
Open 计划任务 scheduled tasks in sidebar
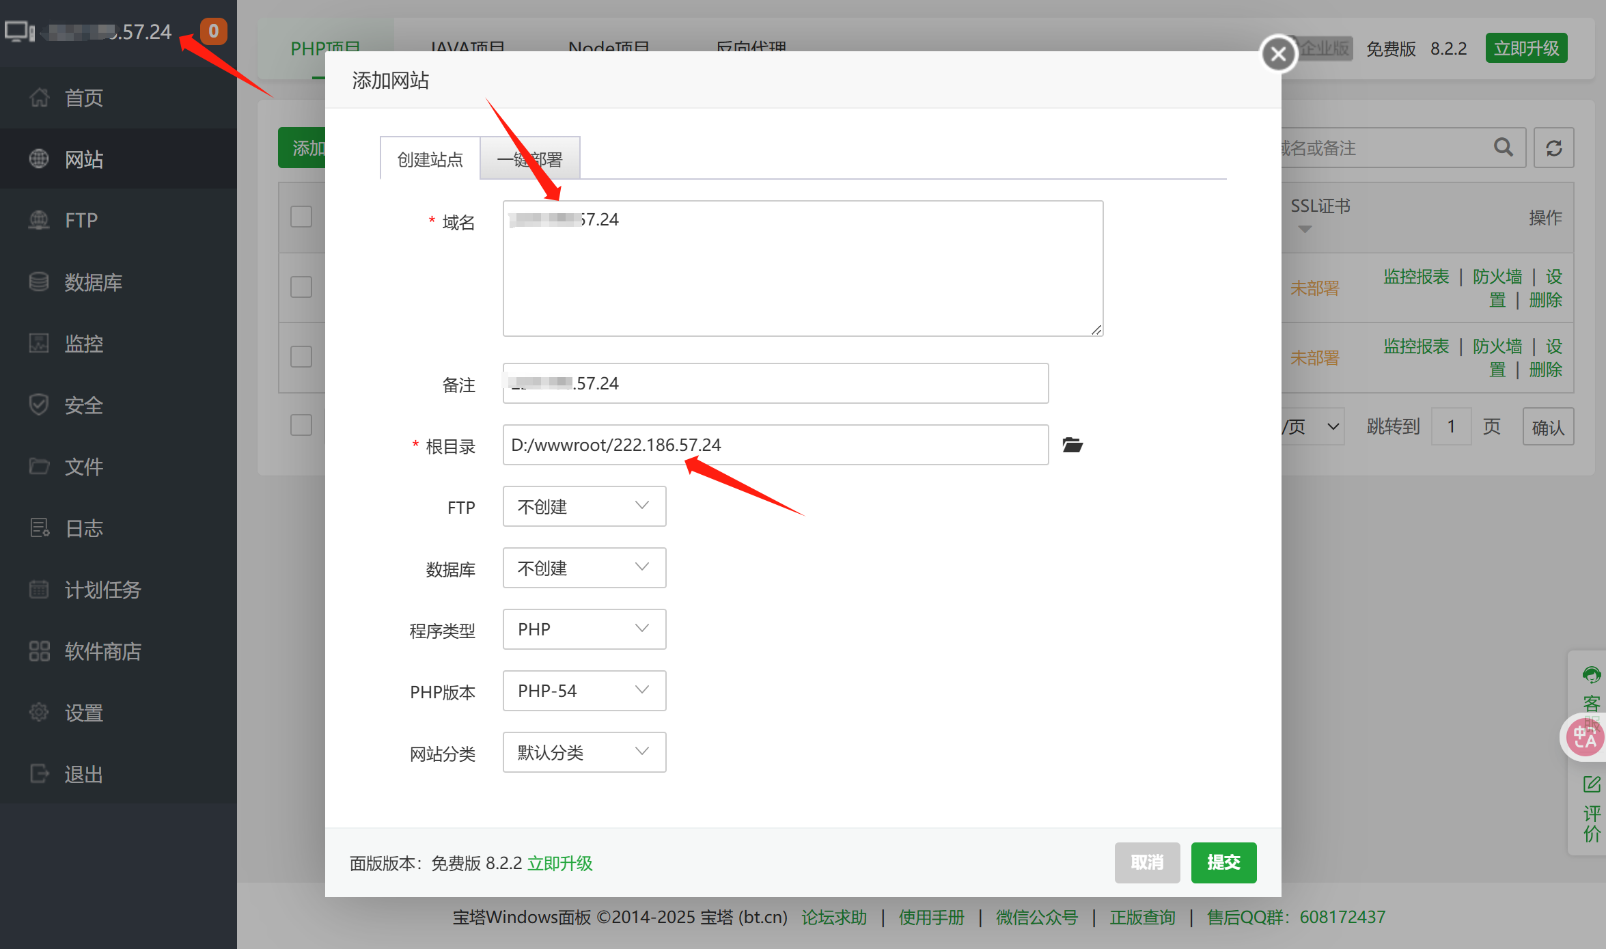(102, 590)
